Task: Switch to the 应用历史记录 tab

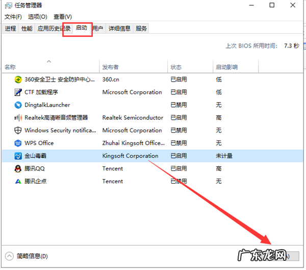Action: click(54, 29)
